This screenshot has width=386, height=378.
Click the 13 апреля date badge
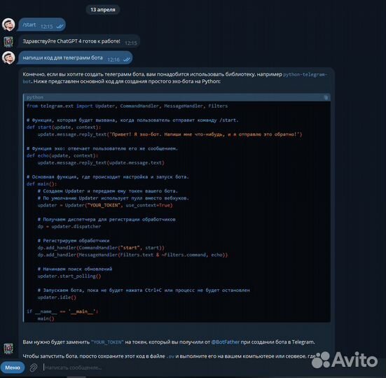(x=103, y=10)
